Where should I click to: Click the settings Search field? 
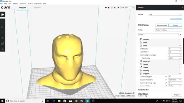158,35
